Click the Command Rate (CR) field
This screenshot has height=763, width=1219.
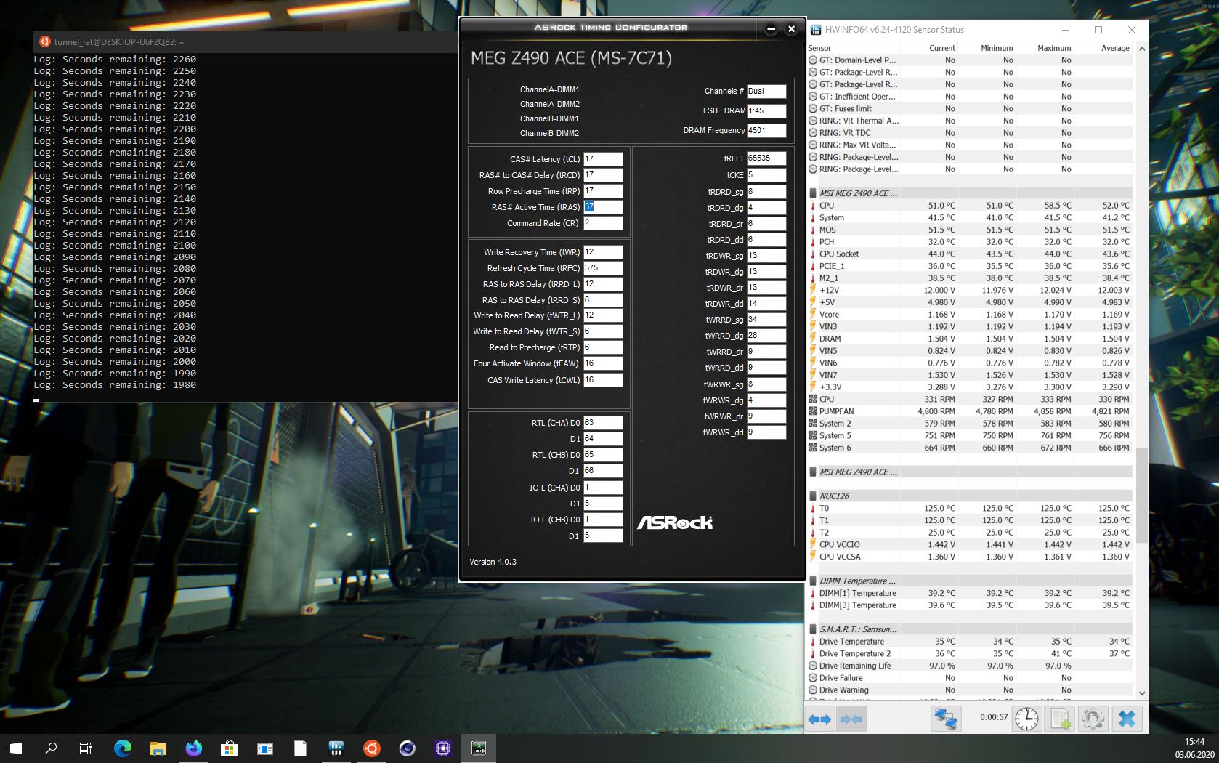pos(603,223)
